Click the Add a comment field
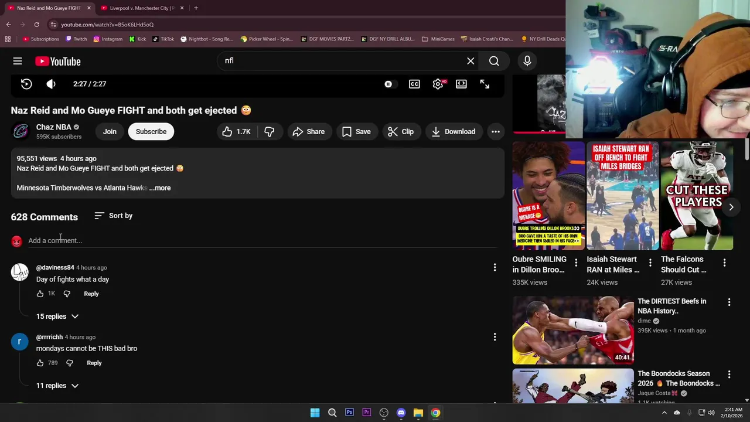Image resolution: width=750 pixels, height=422 pixels. point(262,240)
